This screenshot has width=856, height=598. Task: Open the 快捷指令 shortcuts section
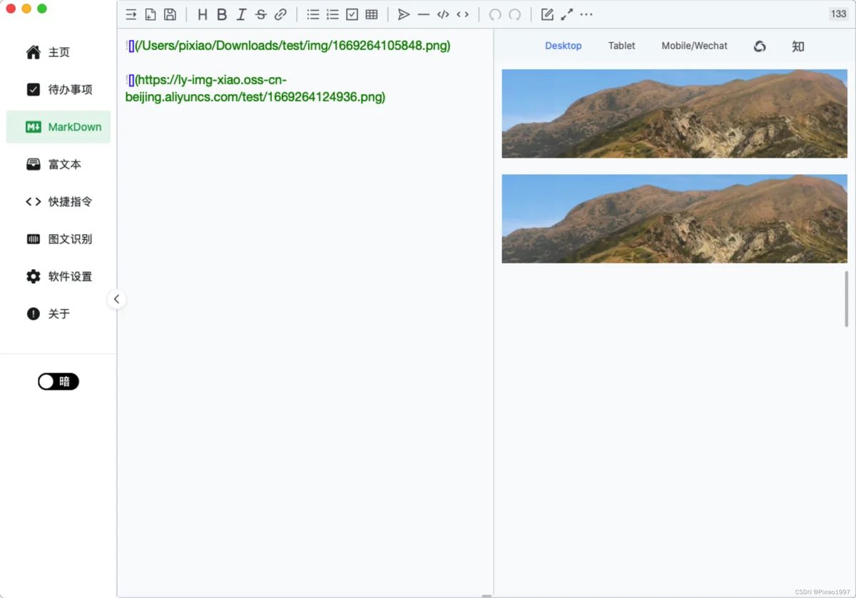point(58,202)
